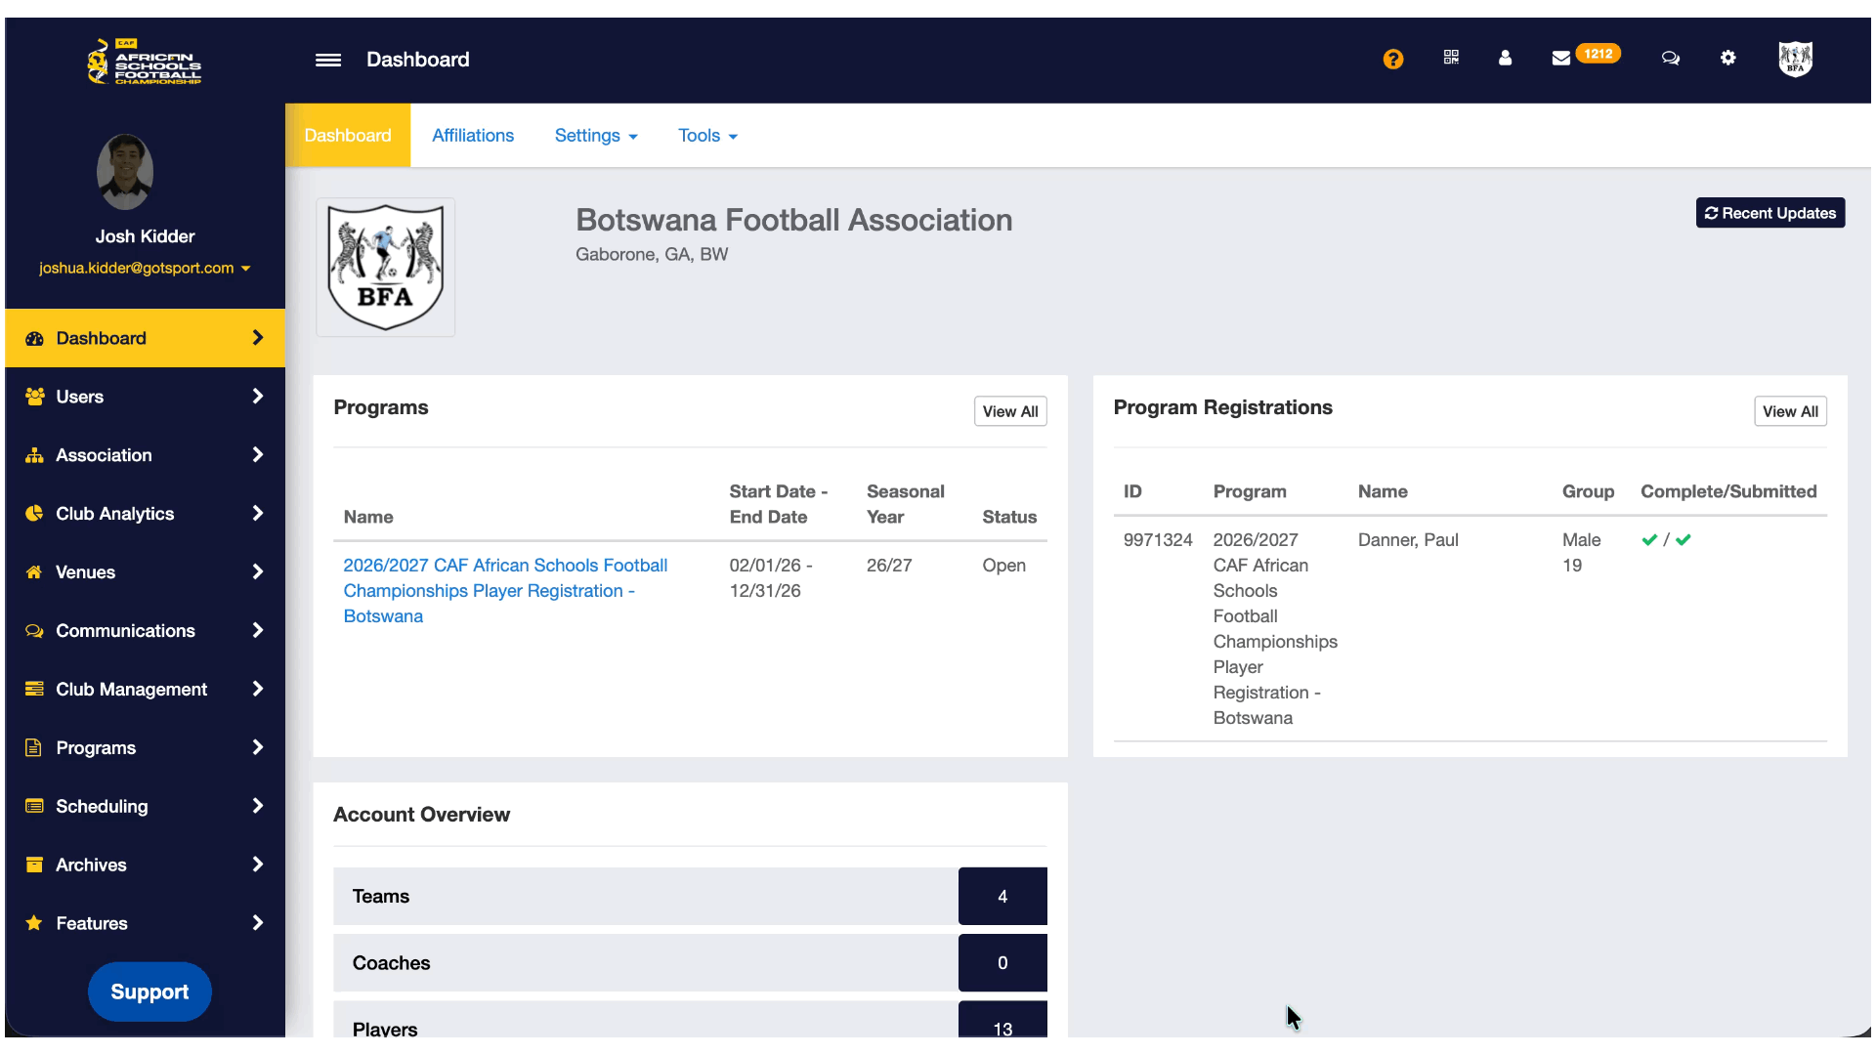Viewport: 1876px width, 1055px height.
Task: Open the 2026/2027 CAF Championships program link
Action: pyautogui.click(x=504, y=590)
